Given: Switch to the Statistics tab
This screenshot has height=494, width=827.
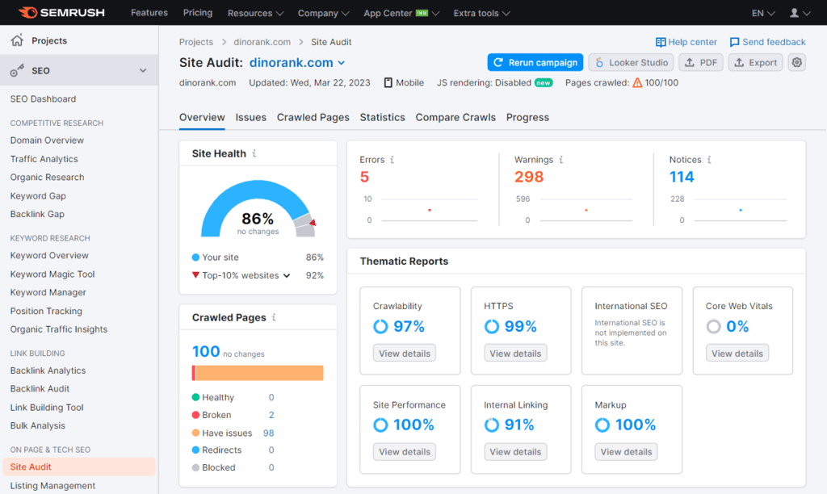Looking at the screenshot, I should point(382,117).
